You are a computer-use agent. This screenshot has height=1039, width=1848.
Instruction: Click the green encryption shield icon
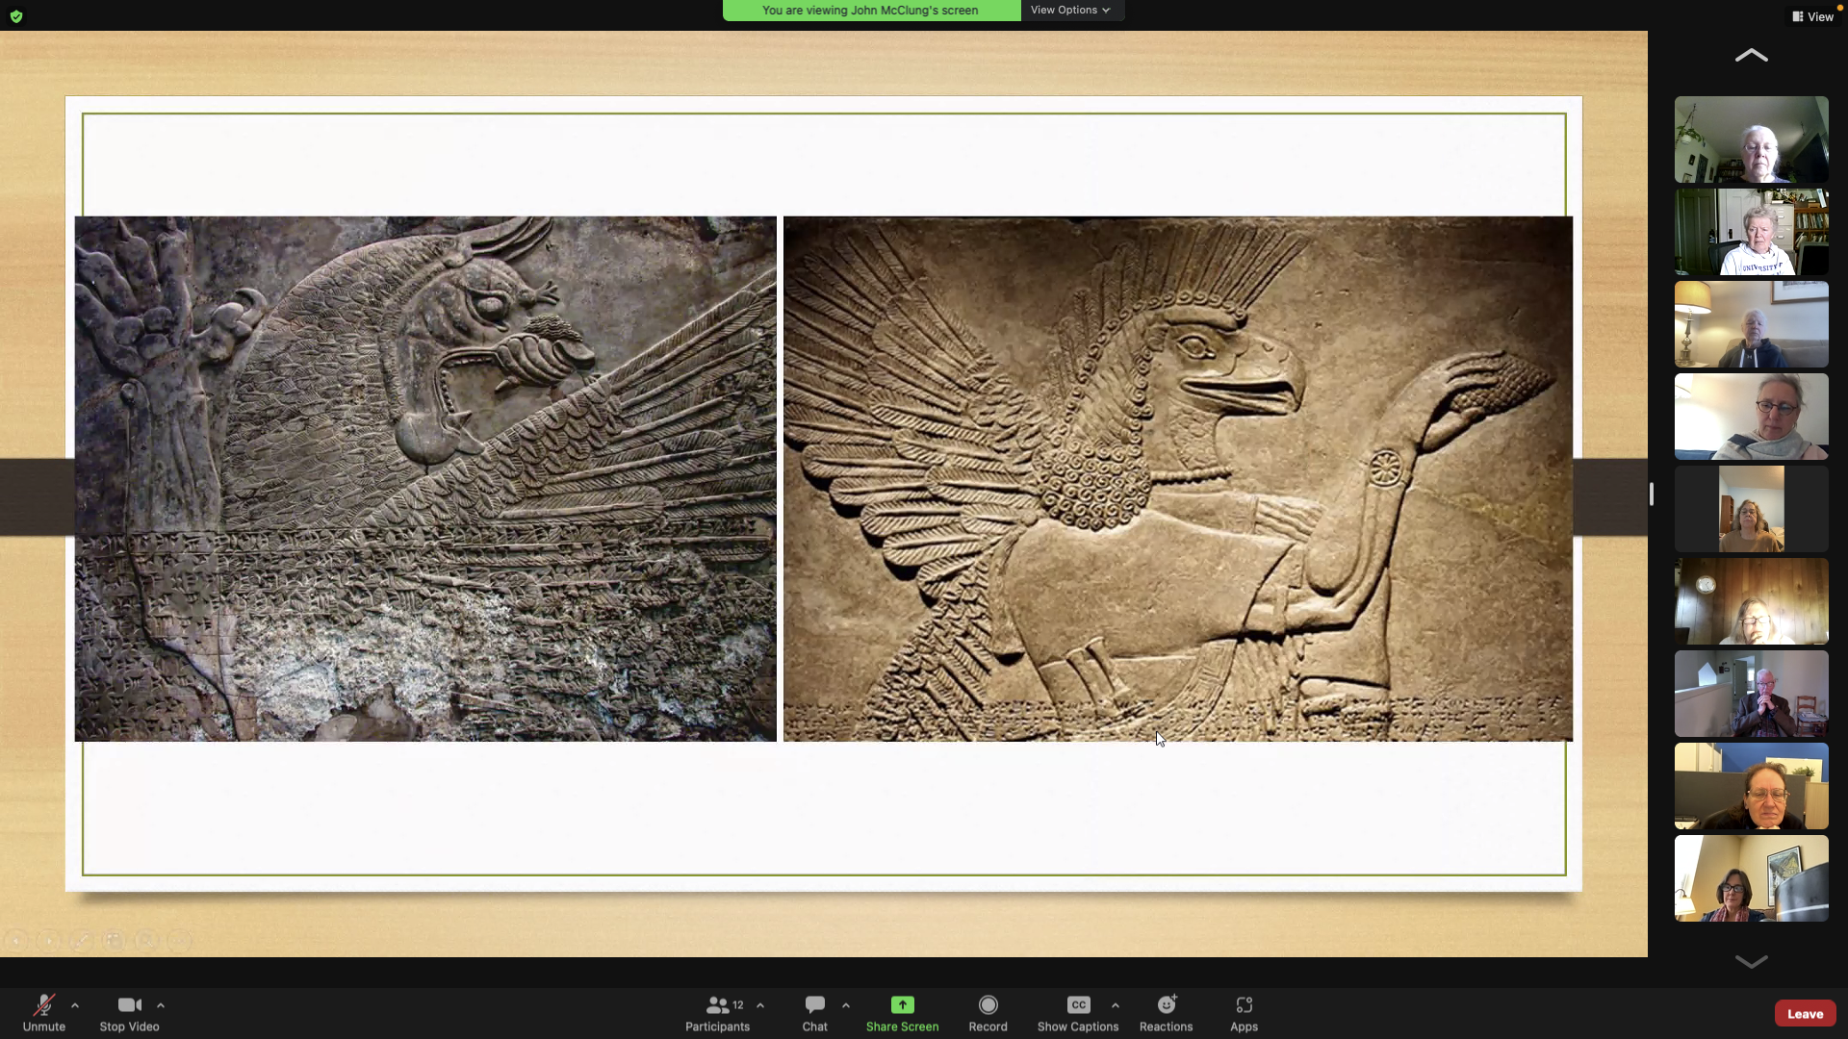point(16,16)
